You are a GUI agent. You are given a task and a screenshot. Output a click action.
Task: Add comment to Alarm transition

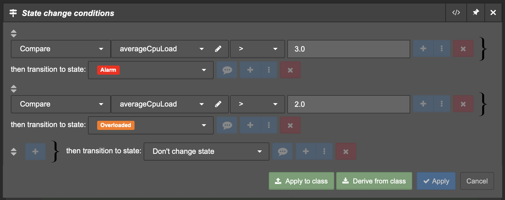(227, 70)
